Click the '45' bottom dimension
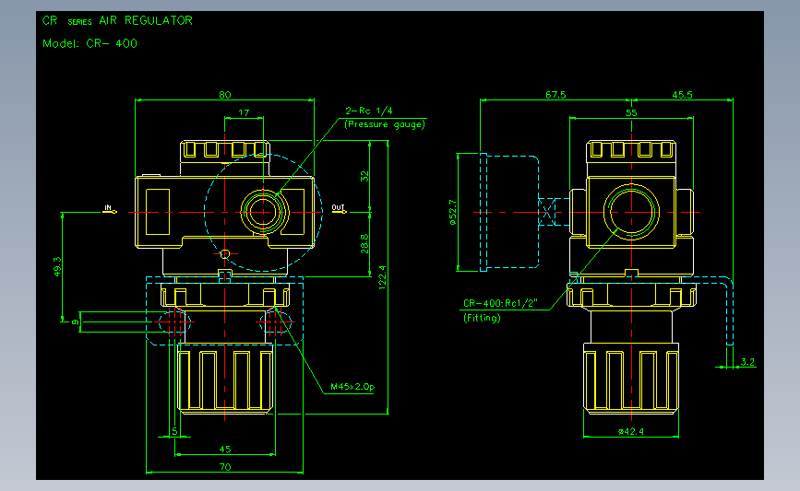 coord(225,450)
